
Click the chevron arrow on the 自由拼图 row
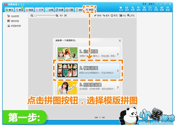coord(118,54)
